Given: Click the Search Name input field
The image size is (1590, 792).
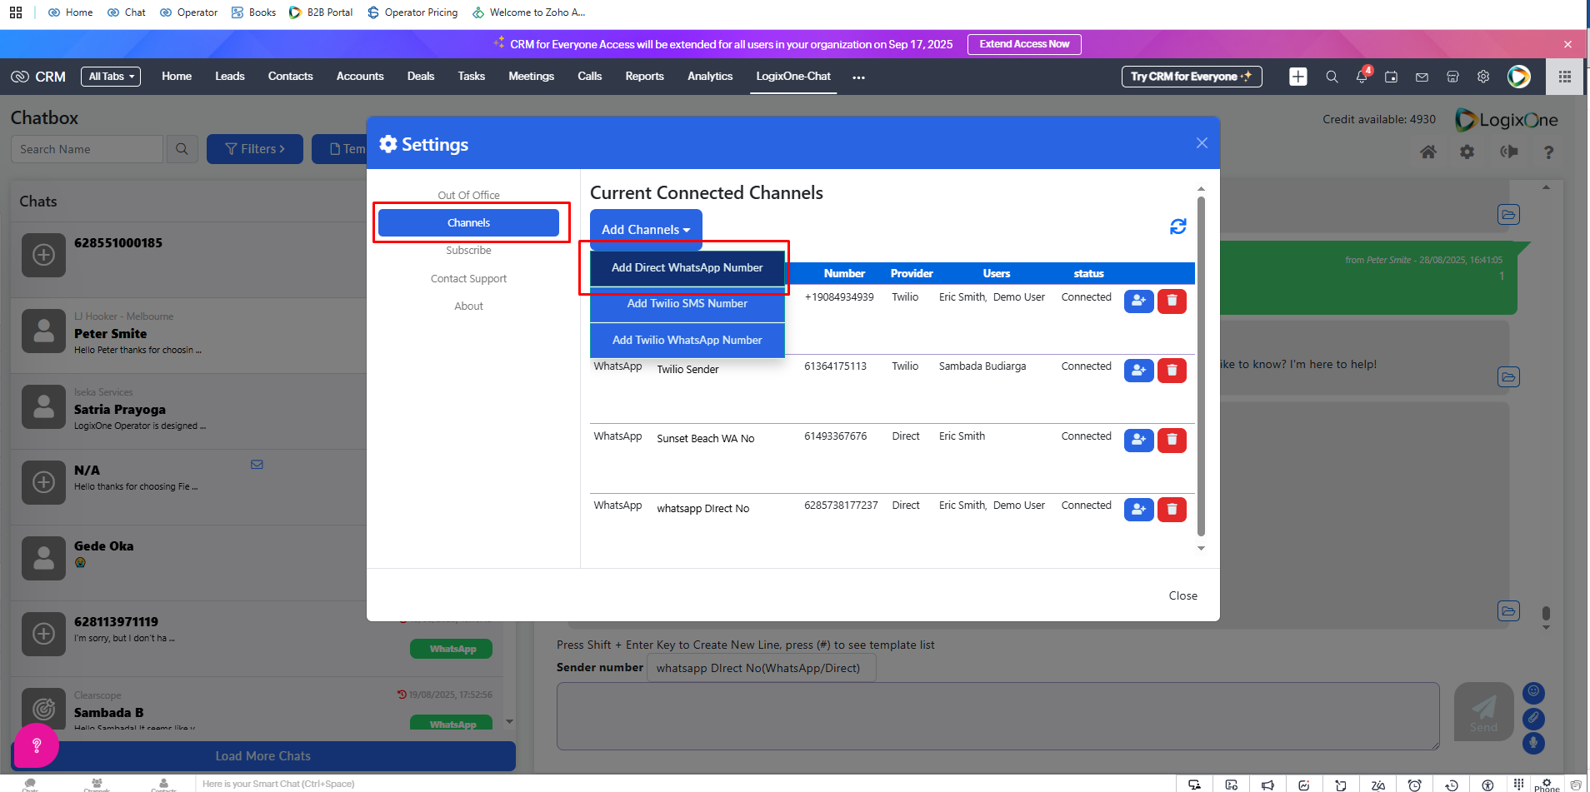Looking at the screenshot, I should coord(87,149).
